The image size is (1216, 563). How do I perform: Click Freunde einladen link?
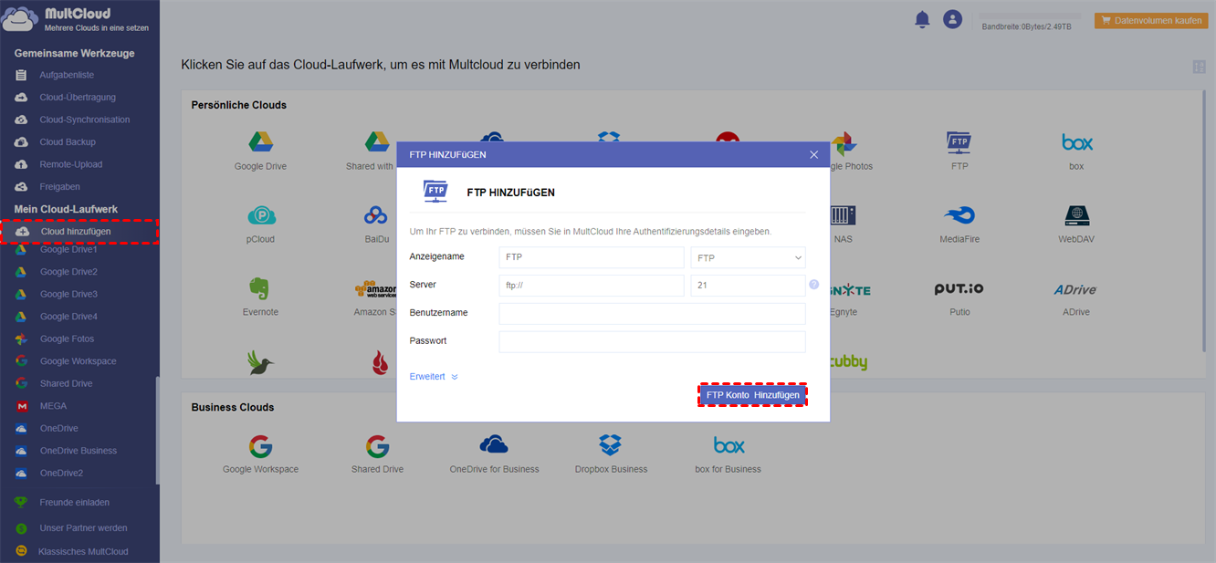(74, 502)
